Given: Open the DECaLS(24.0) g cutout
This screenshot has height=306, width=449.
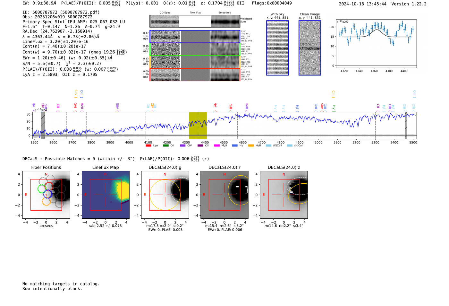Looking at the screenshot, I should (x=165, y=195).
